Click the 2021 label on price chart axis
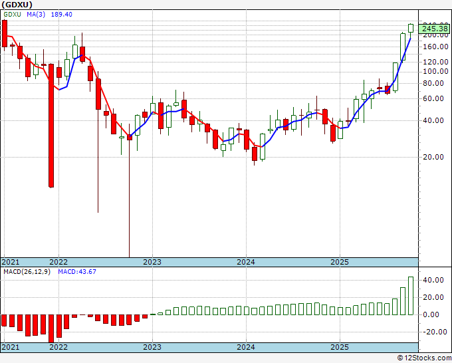This screenshot has height=363, width=452. (x=11, y=262)
